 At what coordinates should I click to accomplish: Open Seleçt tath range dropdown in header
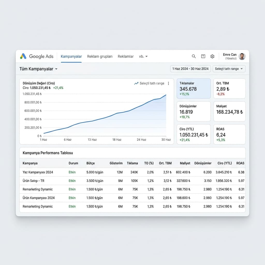pyautogui.click(x=229, y=69)
